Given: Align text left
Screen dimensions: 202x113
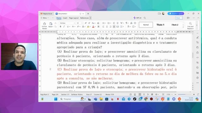Looking at the screenshot, I should (103, 27).
